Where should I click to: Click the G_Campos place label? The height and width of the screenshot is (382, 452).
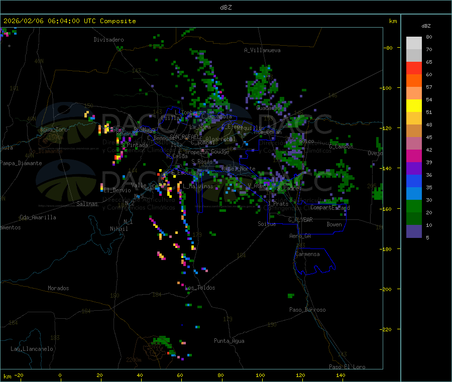(x=341, y=147)
